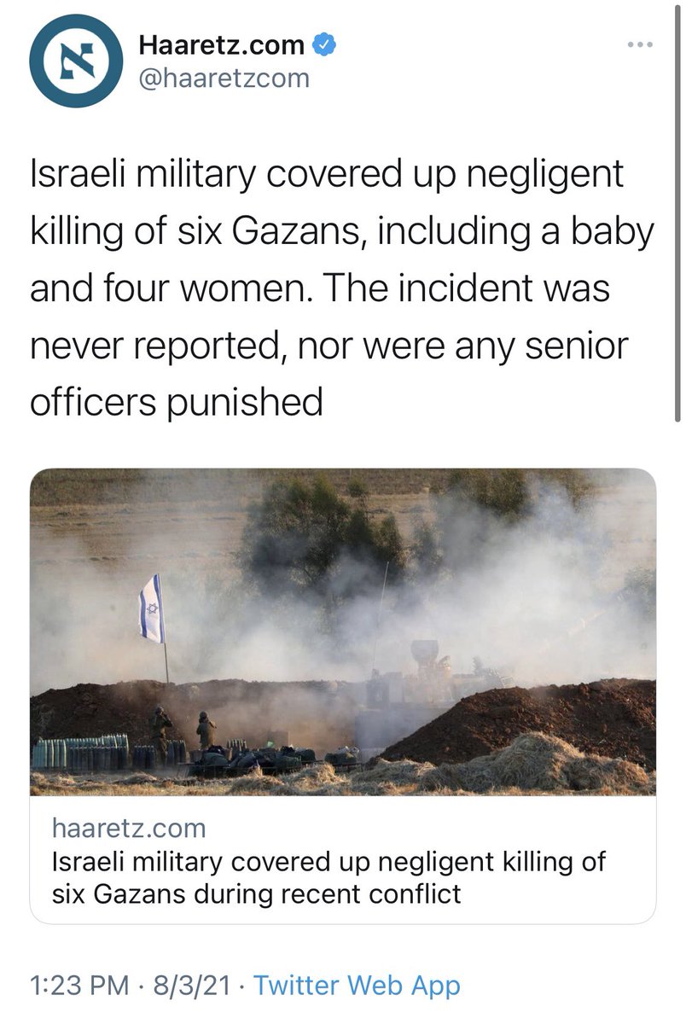686x1024 pixels.
Task: Visit the @haaretzcom handle
Action: click(x=224, y=79)
